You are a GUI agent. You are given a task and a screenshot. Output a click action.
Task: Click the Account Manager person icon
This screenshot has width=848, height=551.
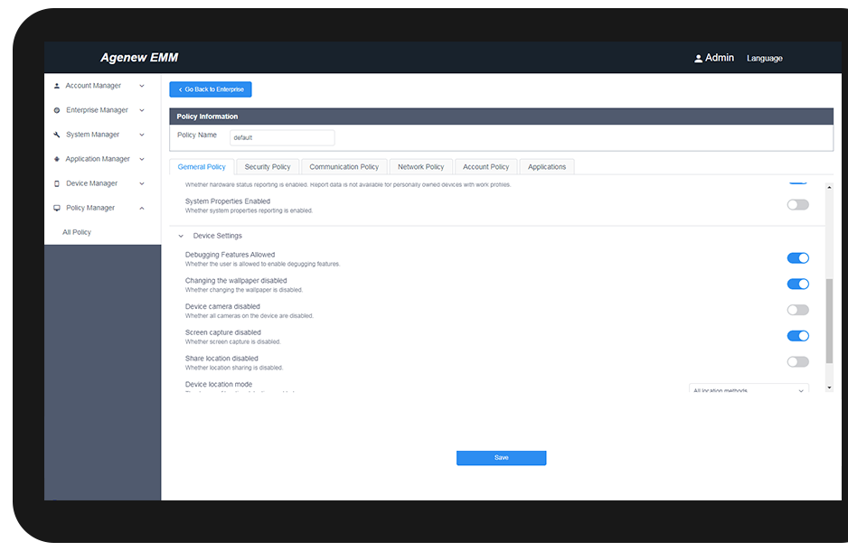(57, 86)
